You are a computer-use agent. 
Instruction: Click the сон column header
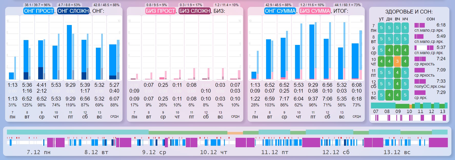click(x=431, y=19)
